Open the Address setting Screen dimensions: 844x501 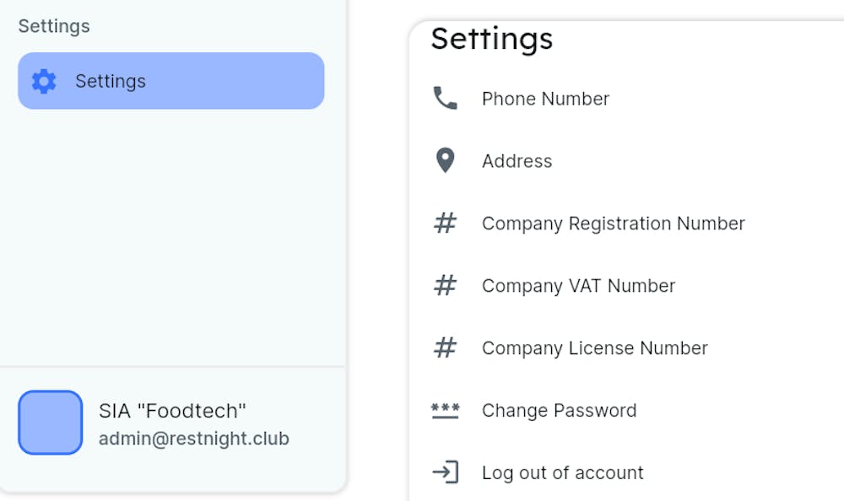click(517, 161)
